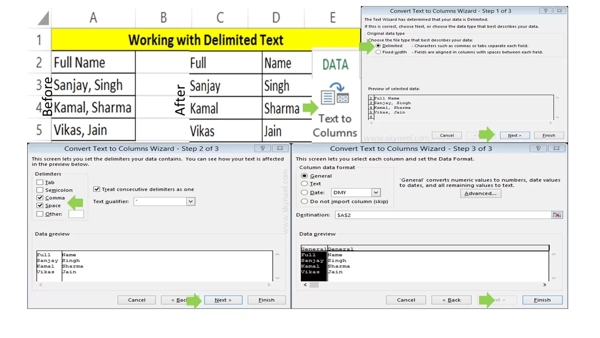Click right scroll arrow in Step 3 preview
Viewport: 600px width, 338px height.
[x=544, y=284]
